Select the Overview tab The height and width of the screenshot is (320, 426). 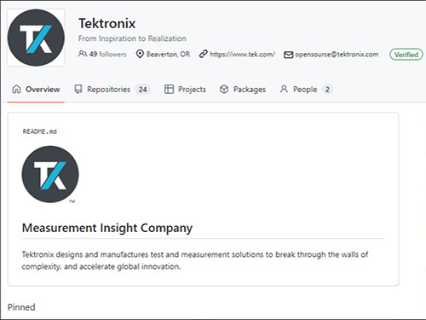36,90
